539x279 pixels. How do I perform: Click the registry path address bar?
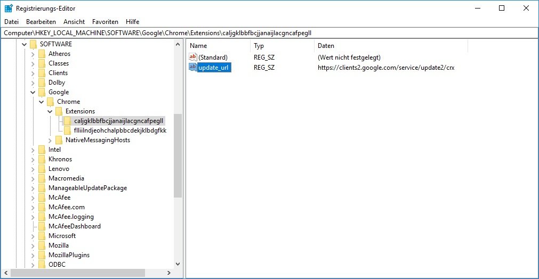click(x=270, y=33)
